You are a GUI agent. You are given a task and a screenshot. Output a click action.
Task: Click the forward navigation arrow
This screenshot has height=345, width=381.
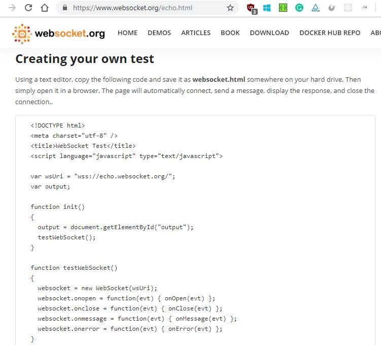coord(12,8)
